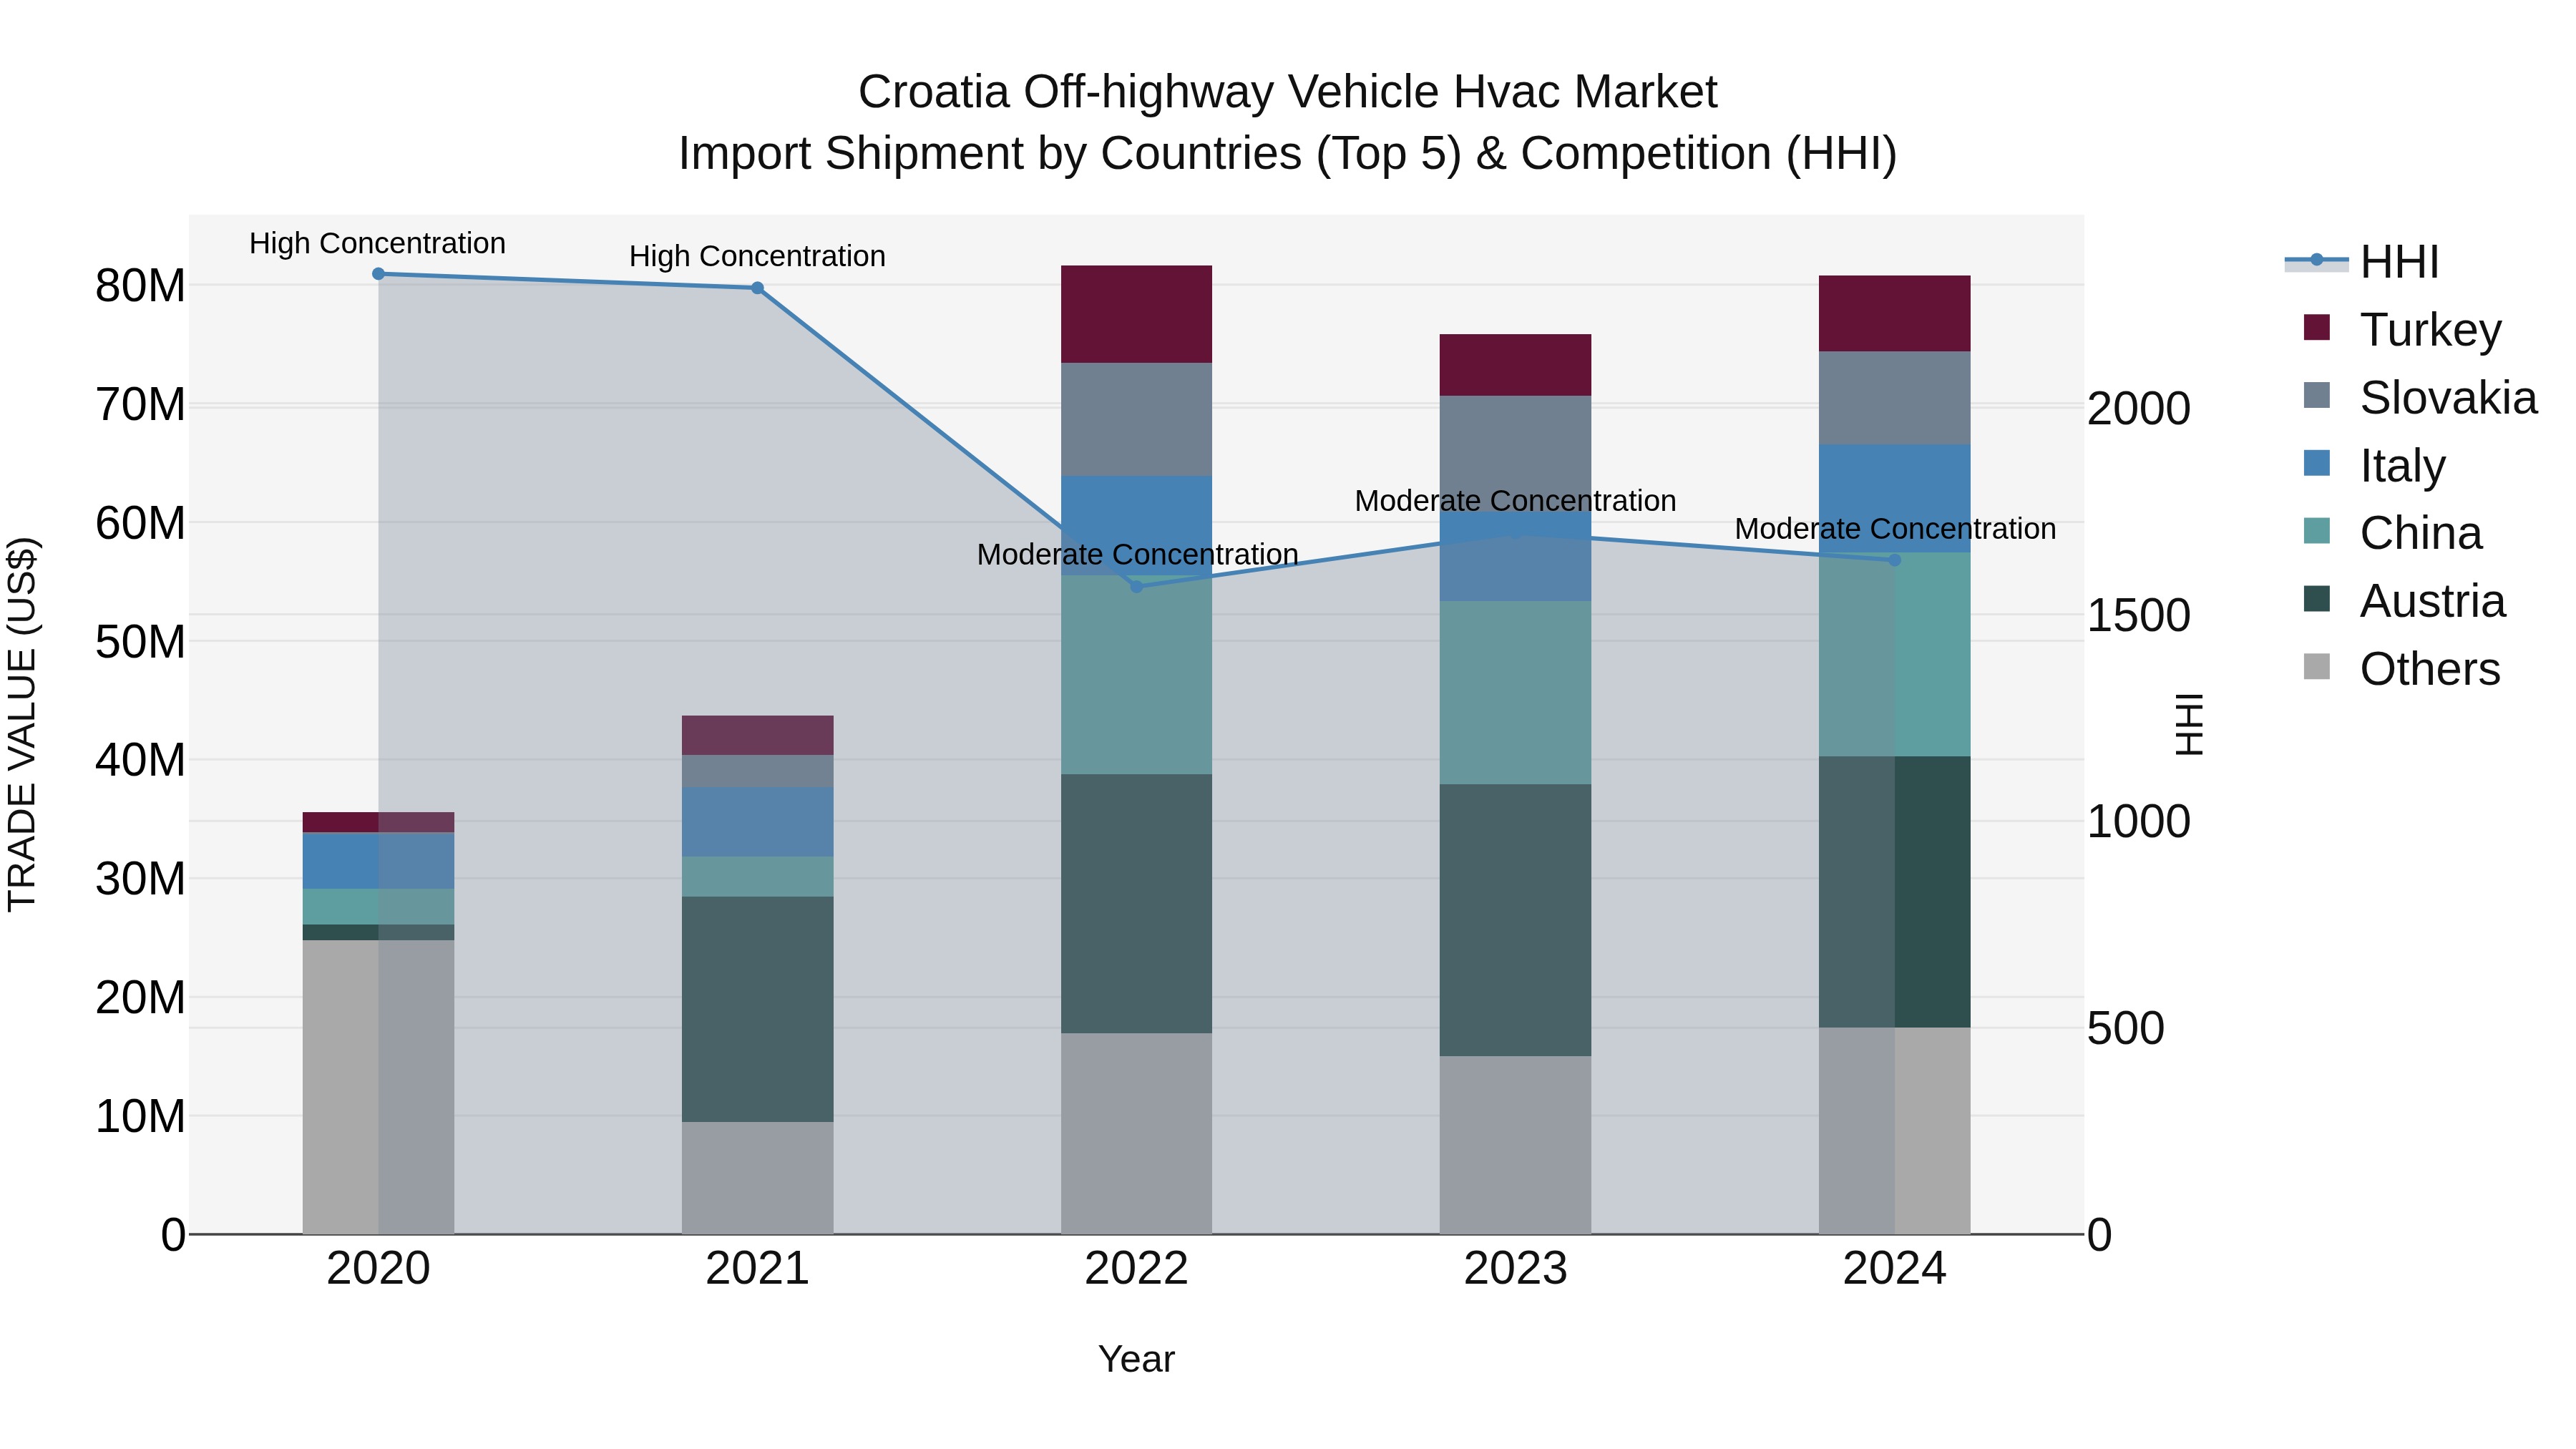Click the 2022 x-axis label
This screenshot has height=1449, width=2576.
pyautogui.click(x=1136, y=1269)
